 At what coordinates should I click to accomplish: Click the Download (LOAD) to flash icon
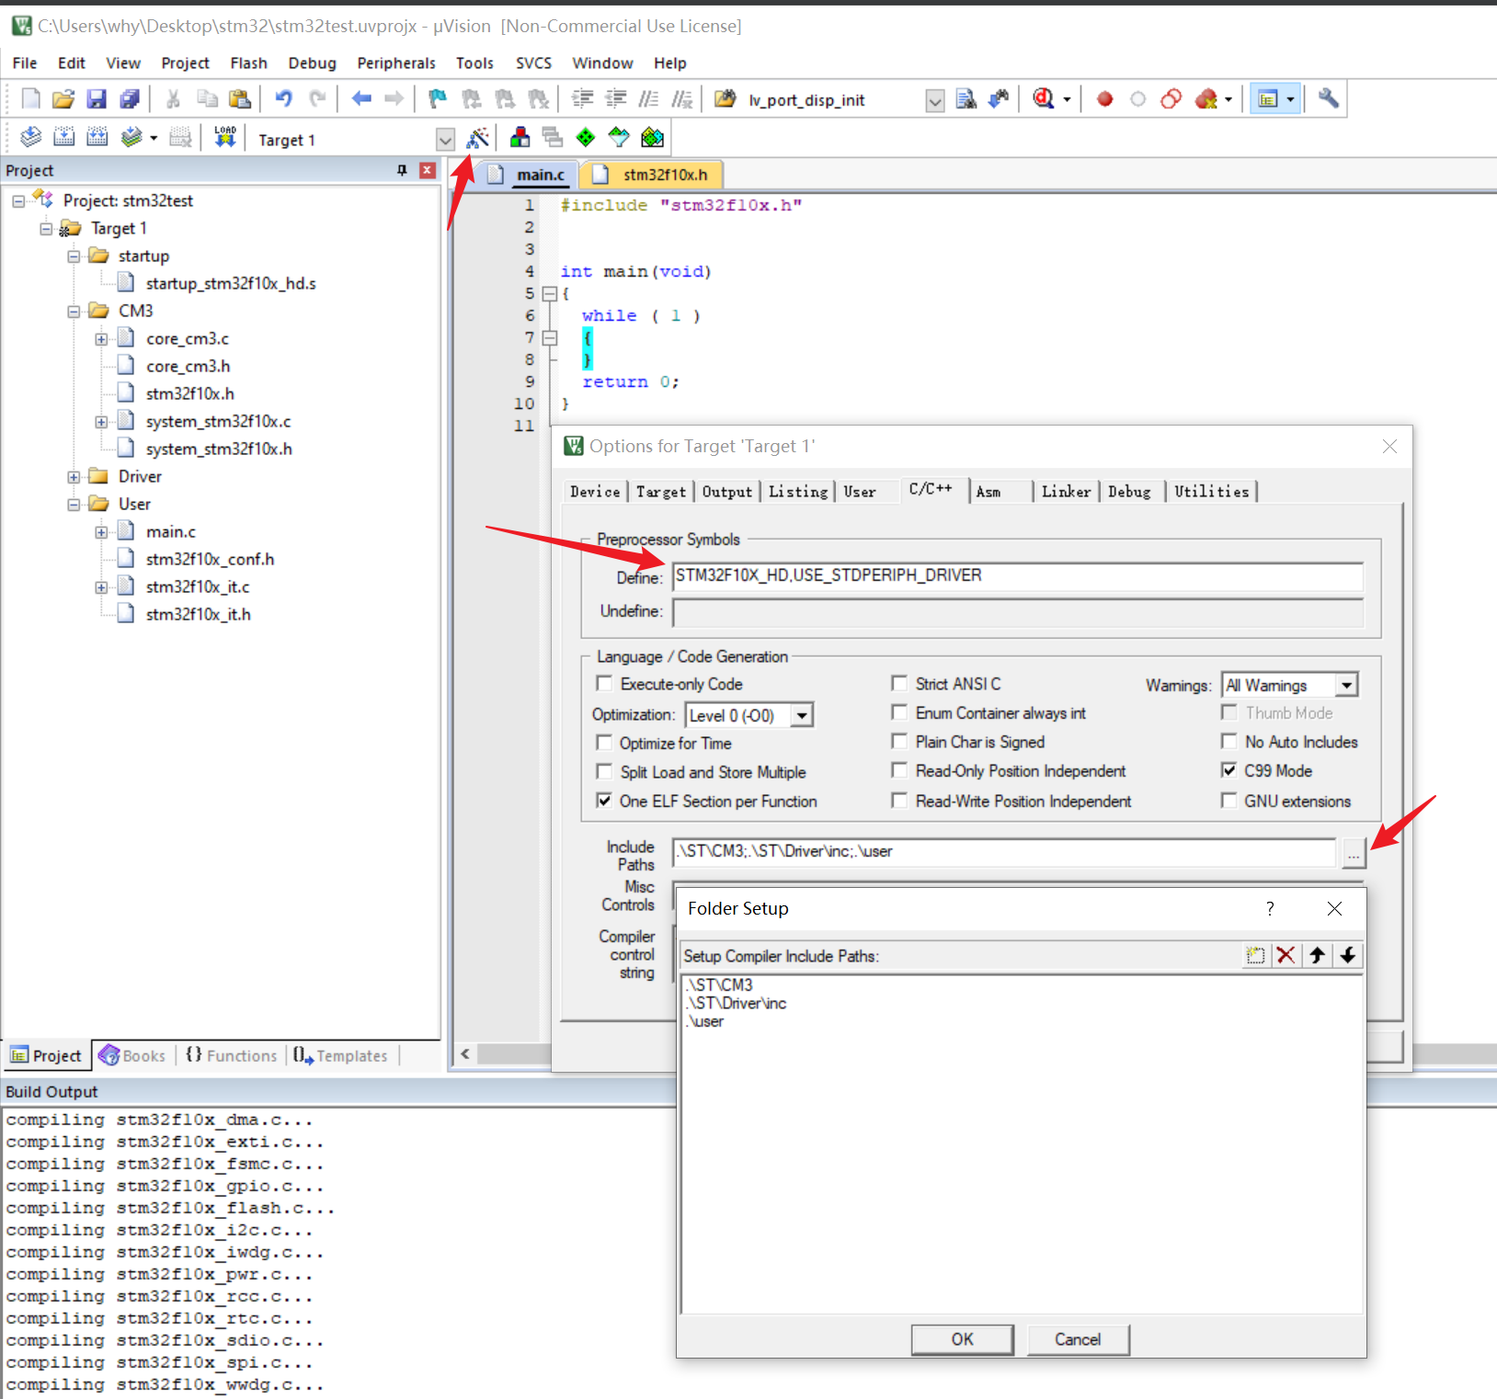click(x=224, y=138)
